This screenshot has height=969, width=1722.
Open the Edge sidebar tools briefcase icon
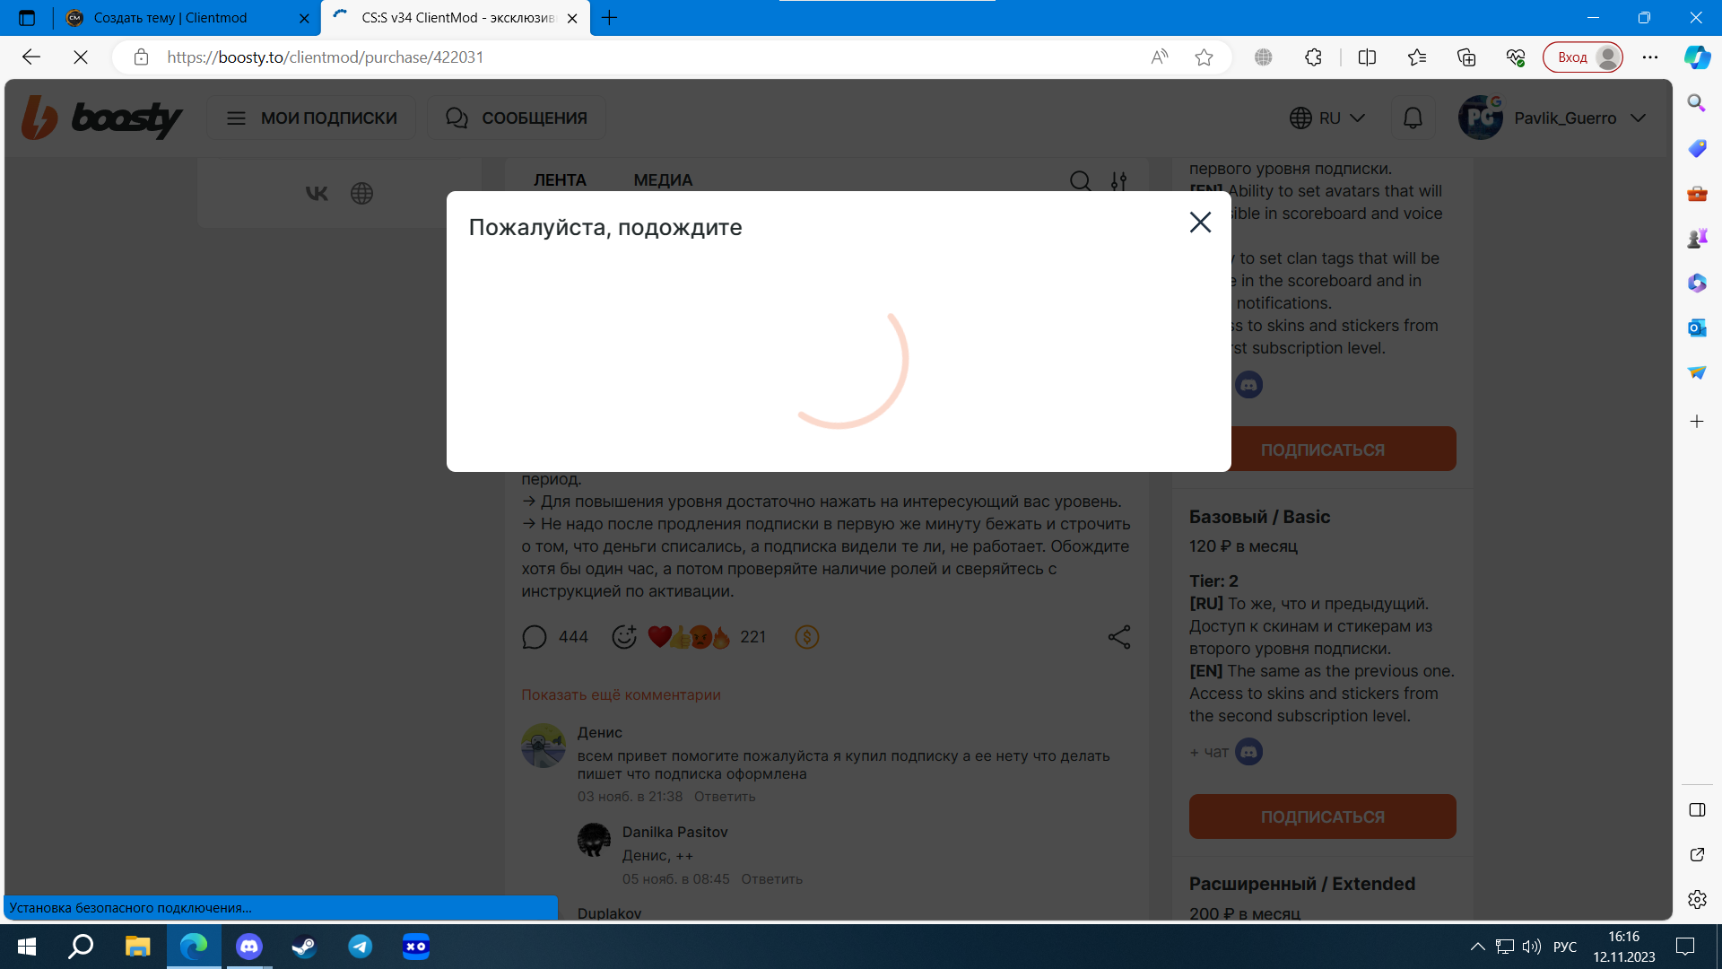[x=1696, y=193]
